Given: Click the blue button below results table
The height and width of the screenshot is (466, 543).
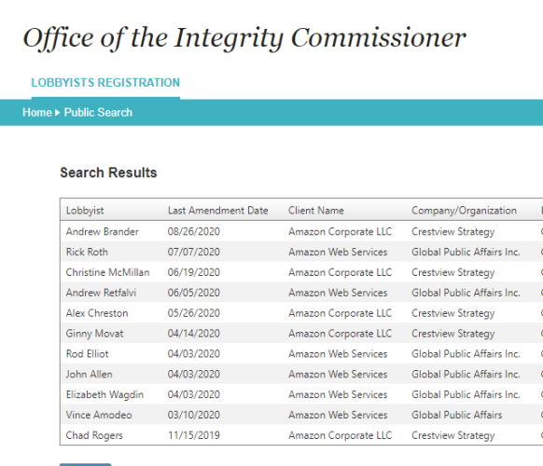Looking at the screenshot, I should [x=86, y=465].
